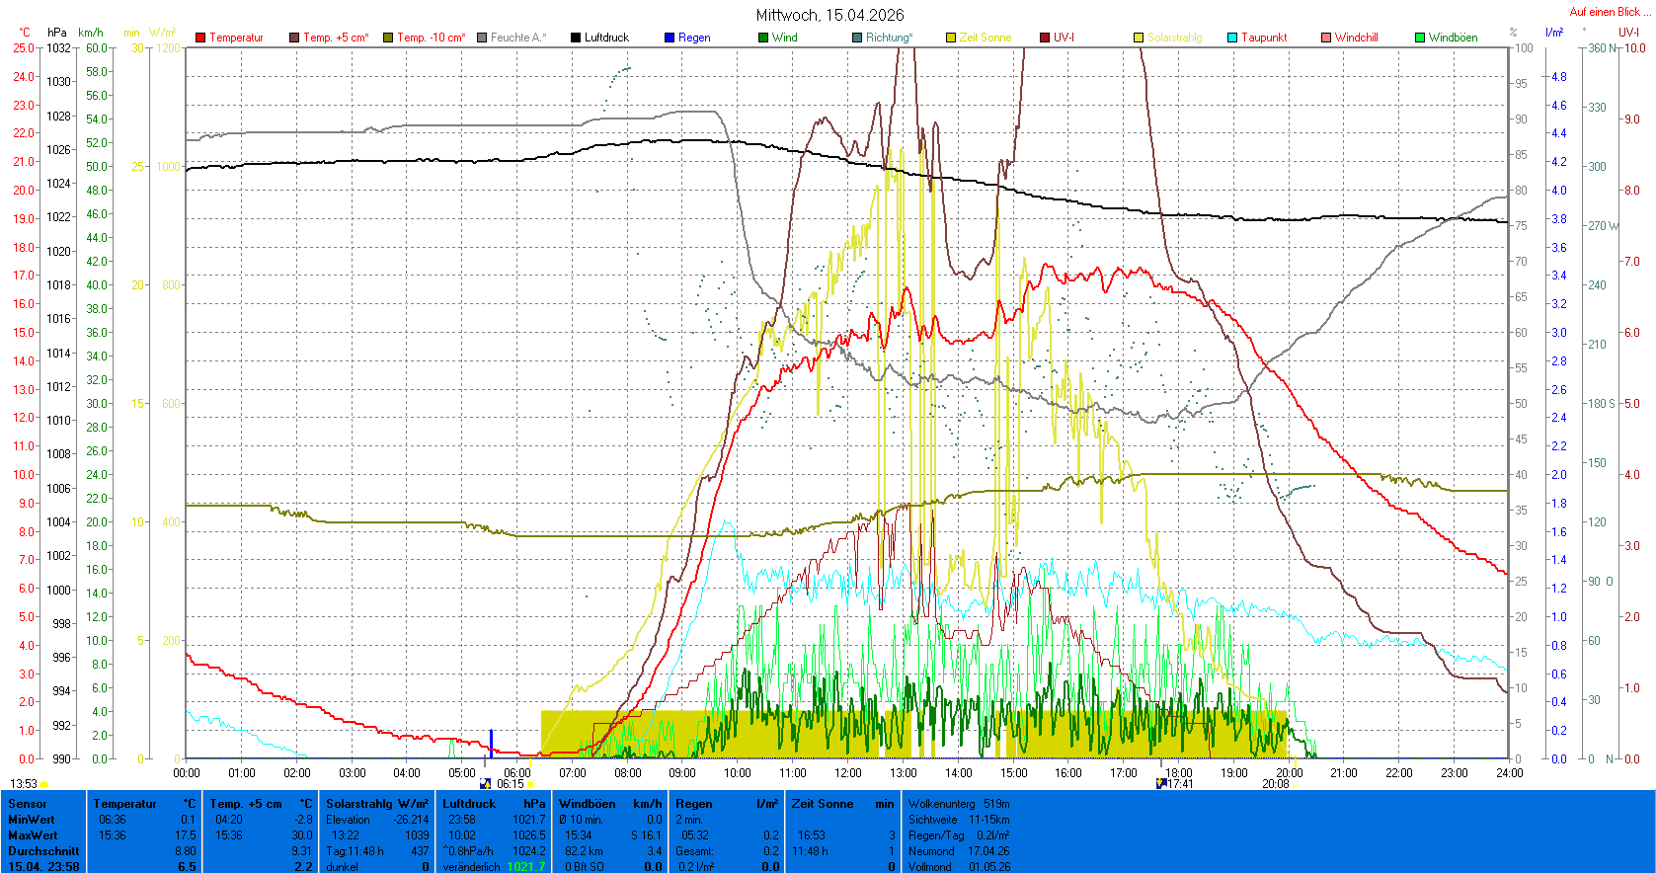
Task: Click the dark green Wind legend square
Action: click(x=763, y=38)
